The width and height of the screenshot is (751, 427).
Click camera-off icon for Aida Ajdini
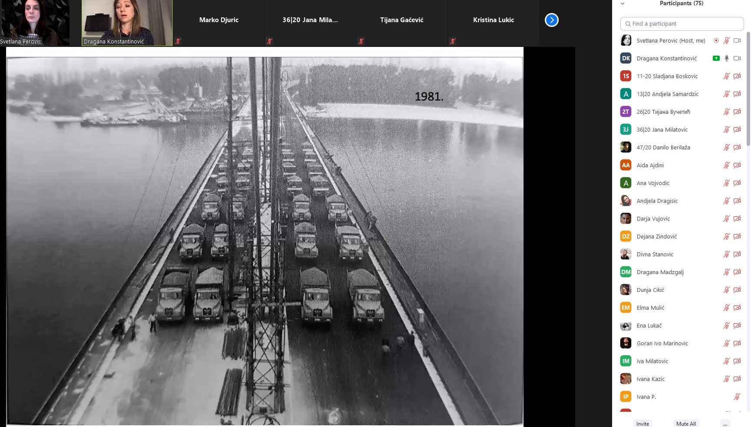tap(737, 165)
